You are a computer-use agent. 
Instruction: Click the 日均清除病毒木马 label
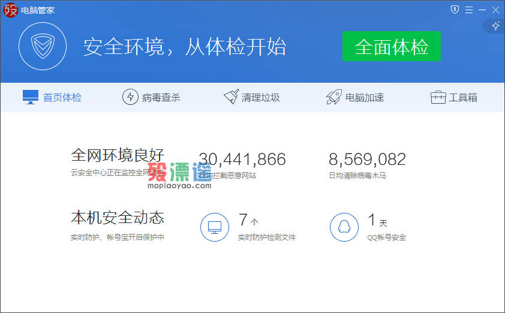pos(357,176)
